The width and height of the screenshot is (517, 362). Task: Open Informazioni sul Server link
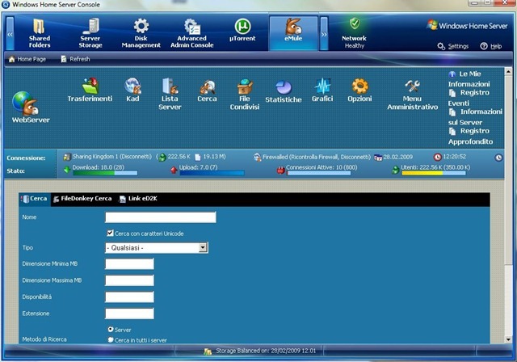475,117
